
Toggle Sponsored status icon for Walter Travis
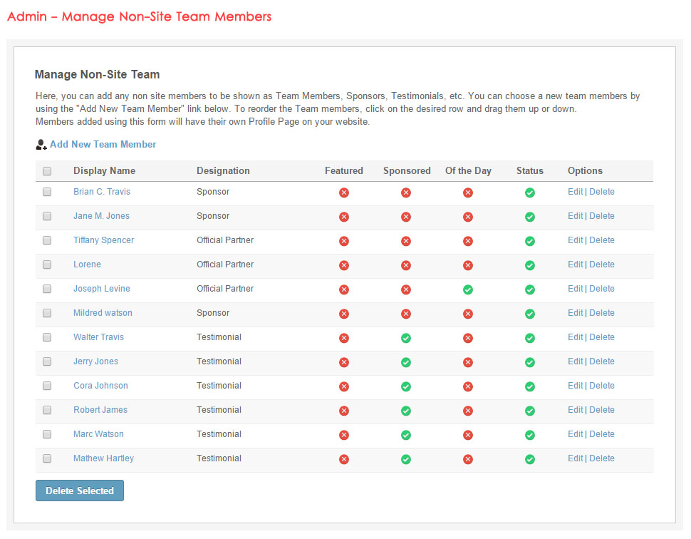[x=406, y=338]
